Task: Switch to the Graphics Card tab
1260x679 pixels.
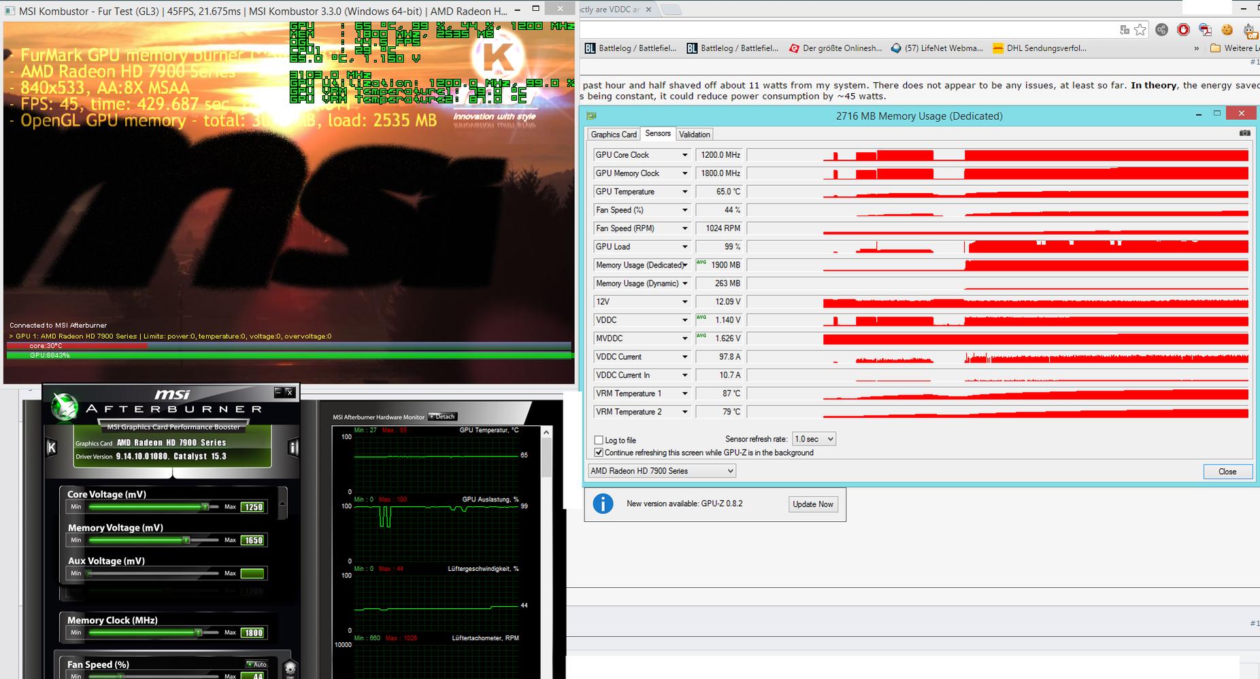Action: [614, 135]
